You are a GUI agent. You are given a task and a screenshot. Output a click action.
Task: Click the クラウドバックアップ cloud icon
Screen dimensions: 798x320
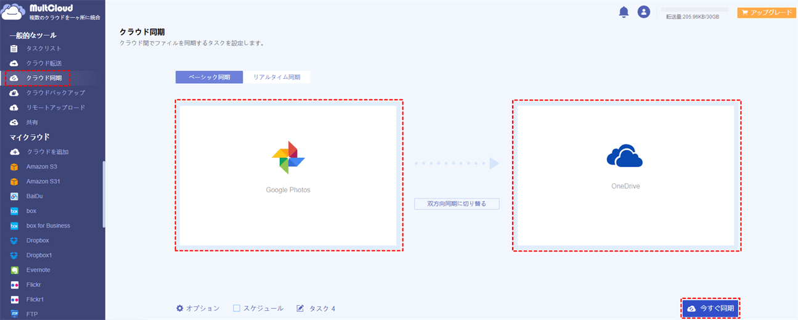14,93
